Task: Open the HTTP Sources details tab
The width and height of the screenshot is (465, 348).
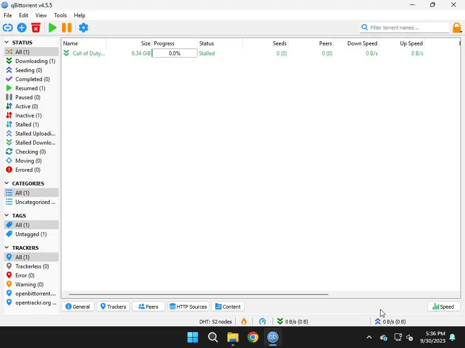Action: coord(188,307)
